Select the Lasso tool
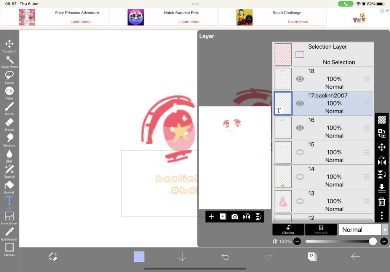The image size is (390, 272). click(x=9, y=77)
